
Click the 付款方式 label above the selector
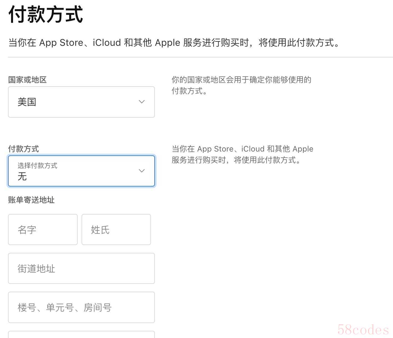tap(24, 149)
